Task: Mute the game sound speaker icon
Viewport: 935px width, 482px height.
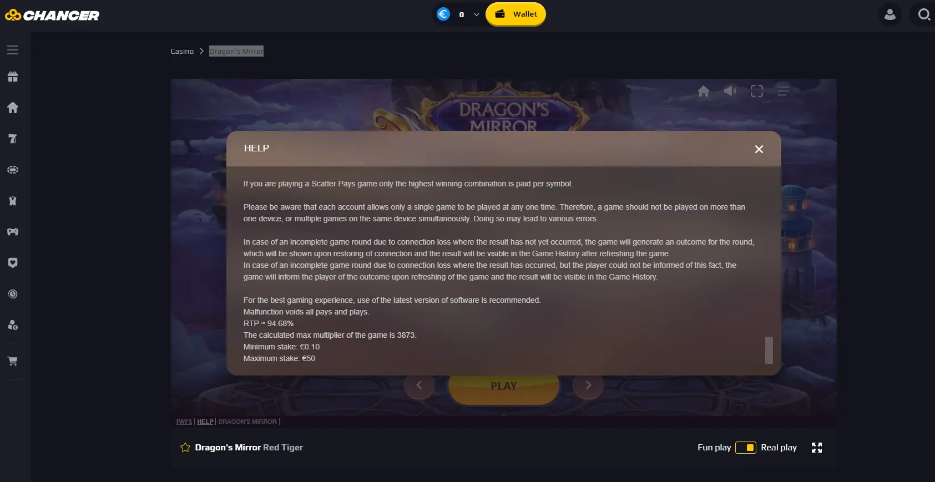Action: 730,90
